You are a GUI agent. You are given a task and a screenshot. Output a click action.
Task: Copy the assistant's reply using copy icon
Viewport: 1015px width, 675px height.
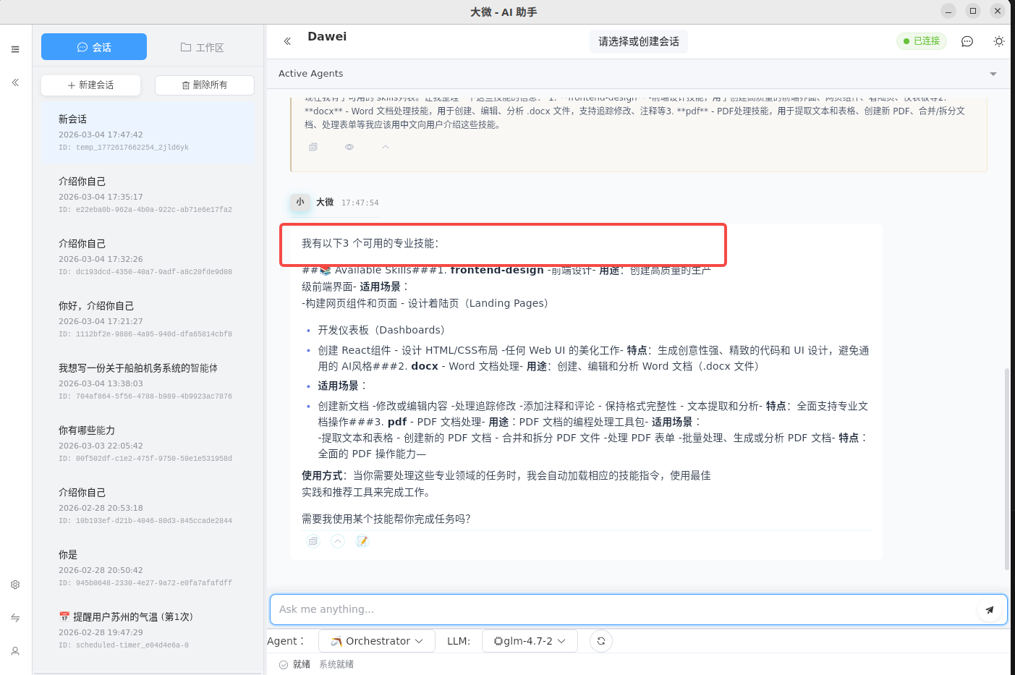(313, 540)
